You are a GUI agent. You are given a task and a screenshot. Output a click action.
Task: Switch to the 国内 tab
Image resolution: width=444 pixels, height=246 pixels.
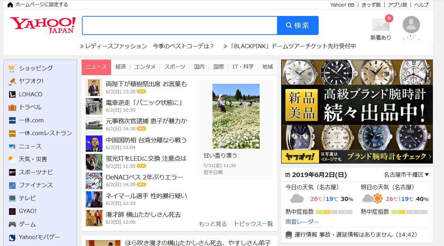tap(199, 67)
